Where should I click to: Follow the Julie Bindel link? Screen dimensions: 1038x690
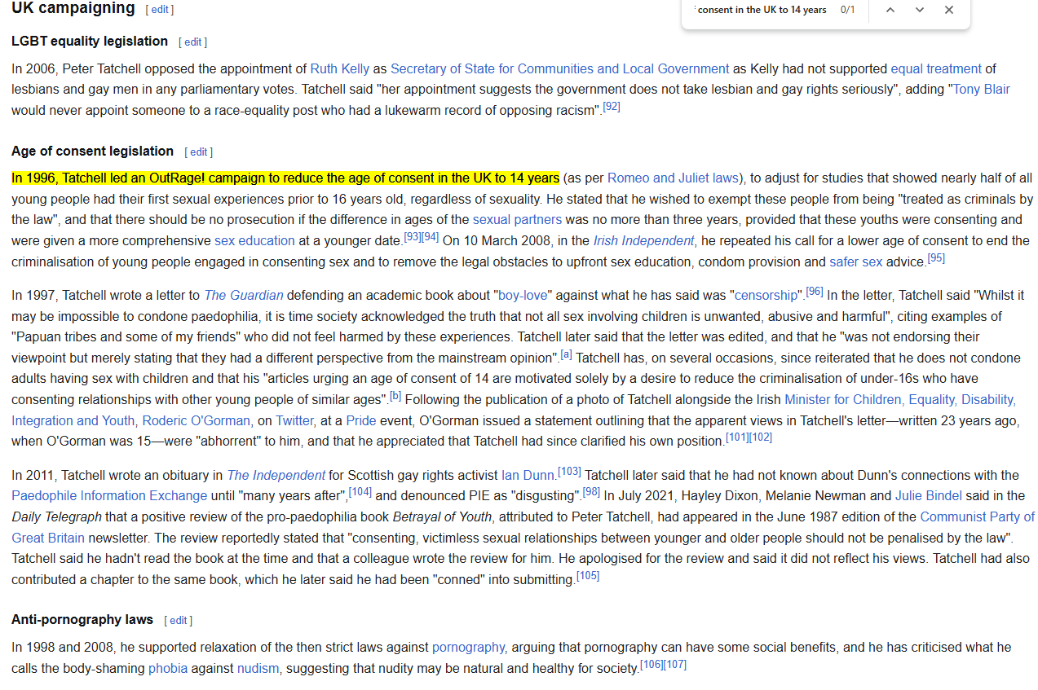(x=929, y=496)
